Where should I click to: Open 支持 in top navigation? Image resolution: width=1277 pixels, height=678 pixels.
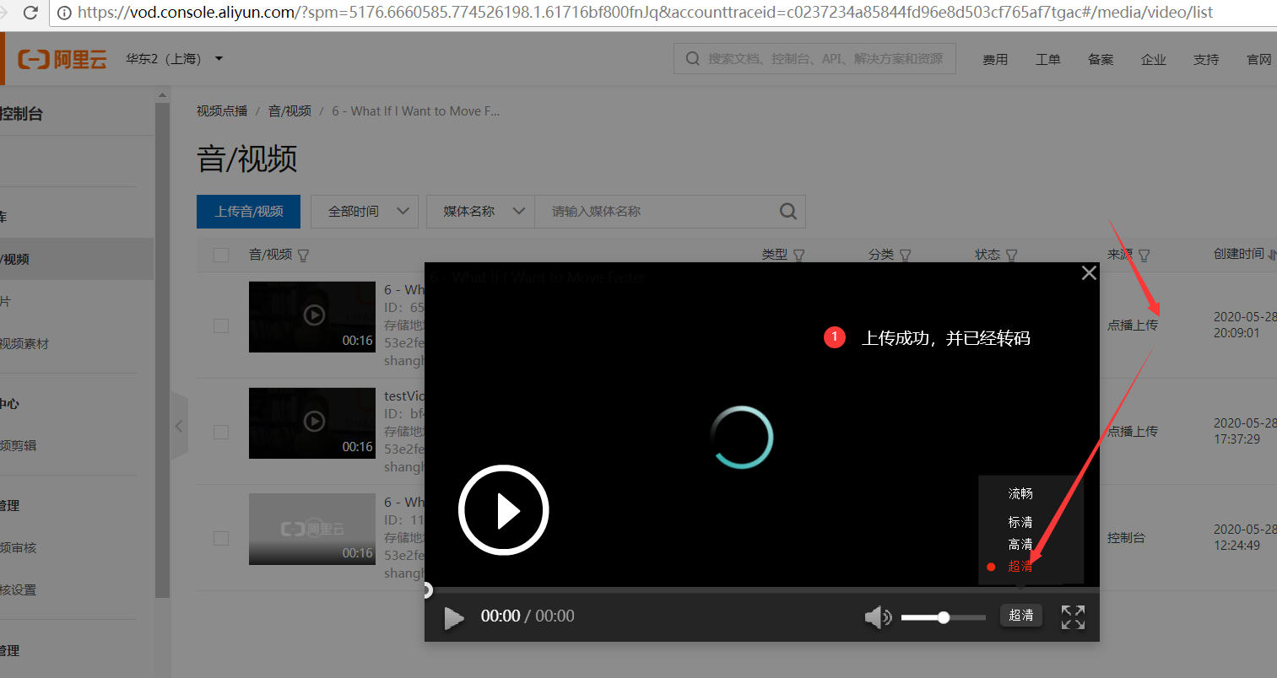click(x=1206, y=59)
